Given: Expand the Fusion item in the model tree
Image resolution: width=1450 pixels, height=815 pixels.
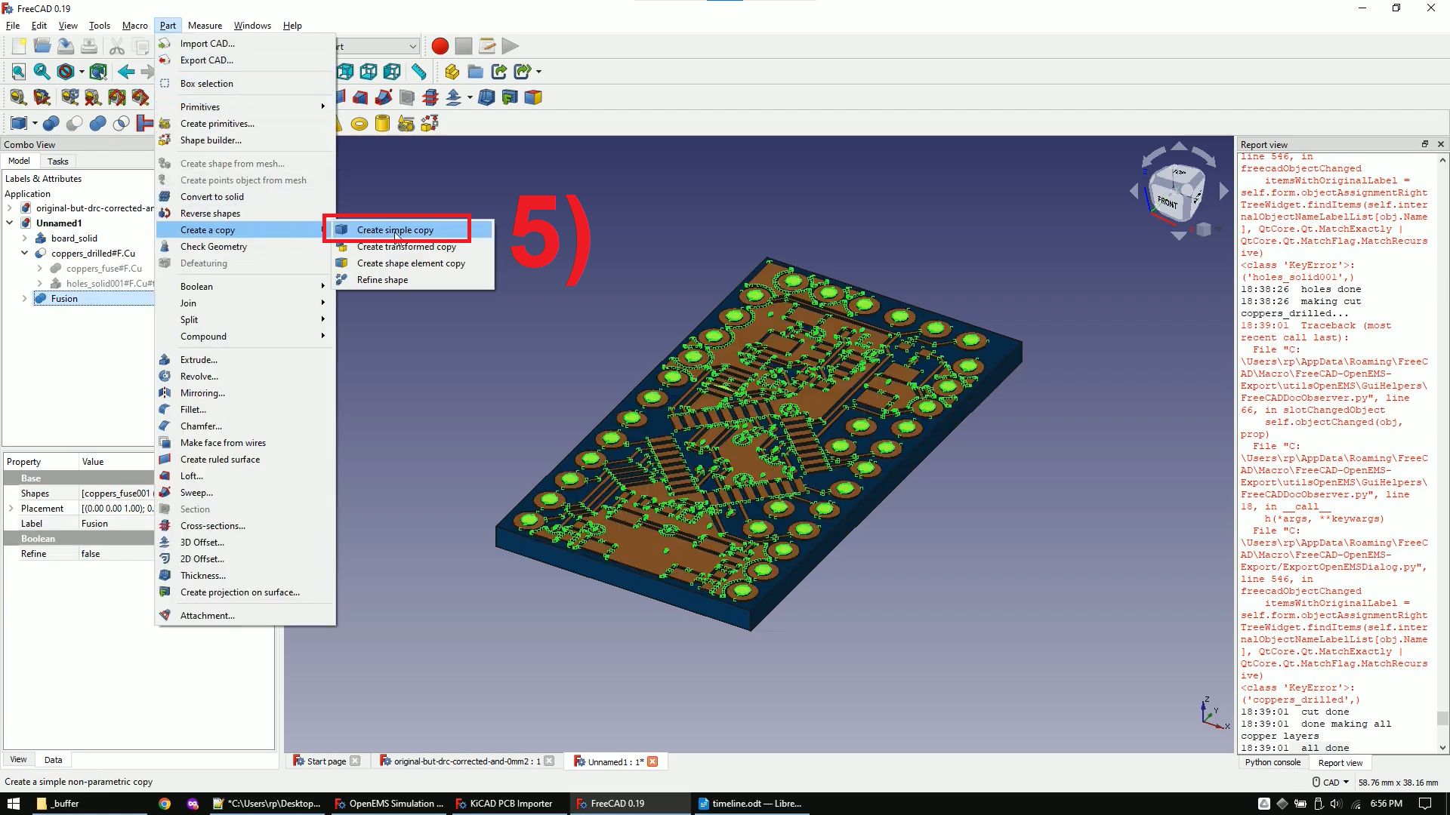Looking at the screenshot, I should (23, 299).
